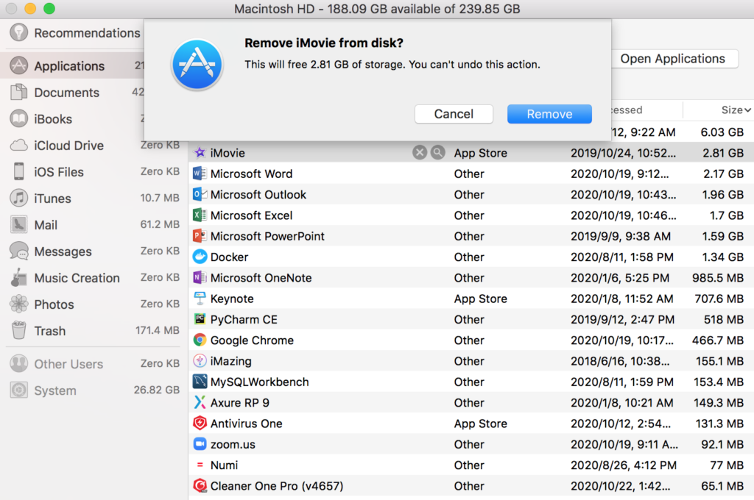Click the Keynote app icon
This screenshot has height=500, width=754.
(200, 299)
